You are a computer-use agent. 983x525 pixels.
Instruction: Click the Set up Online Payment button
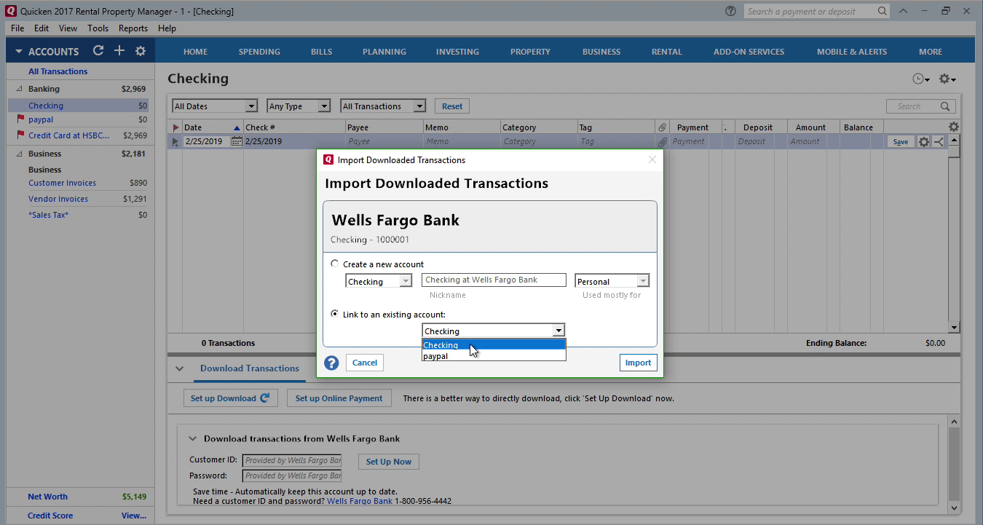point(339,398)
